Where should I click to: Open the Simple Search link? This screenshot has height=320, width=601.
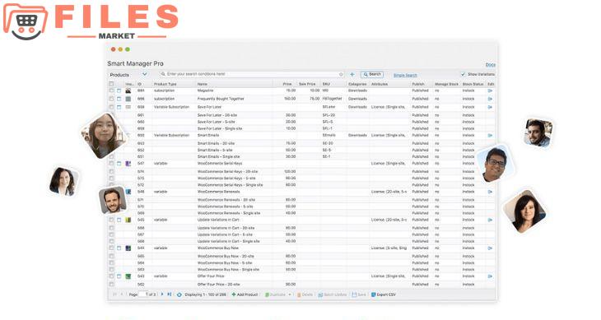tap(405, 75)
